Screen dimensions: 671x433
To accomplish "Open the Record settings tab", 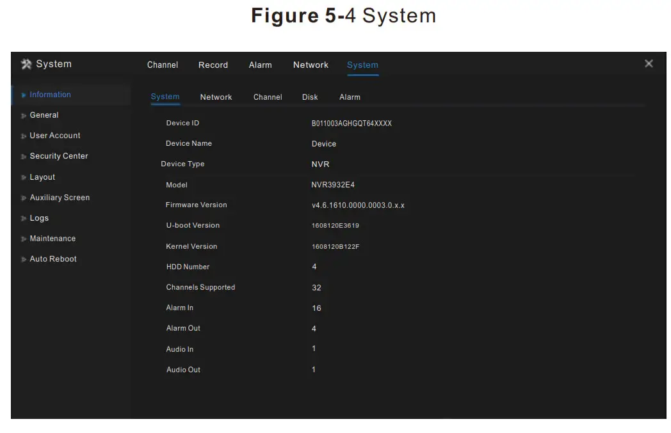I will pos(213,65).
